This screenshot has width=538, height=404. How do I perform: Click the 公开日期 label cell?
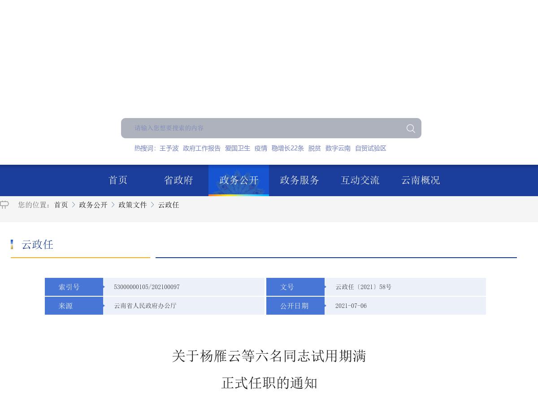[295, 306]
